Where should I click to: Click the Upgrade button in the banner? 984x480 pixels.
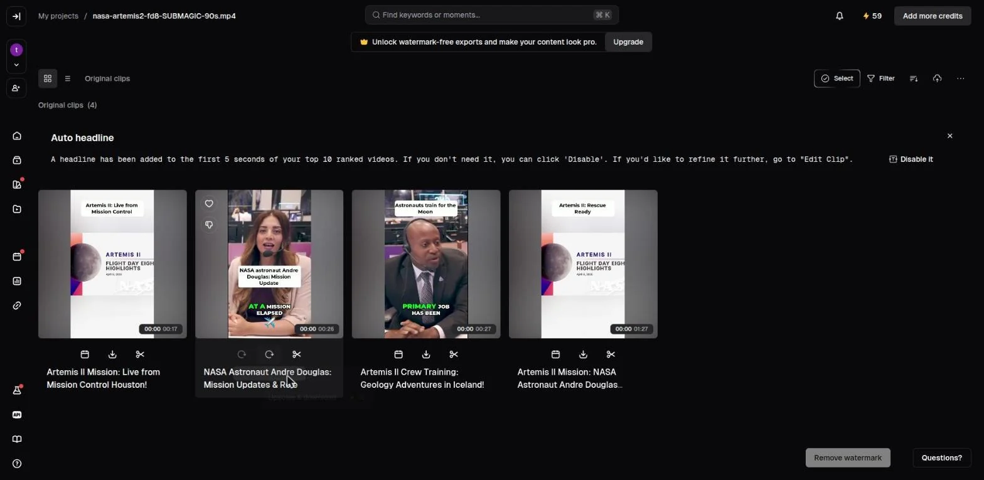(x=628, y=42)
